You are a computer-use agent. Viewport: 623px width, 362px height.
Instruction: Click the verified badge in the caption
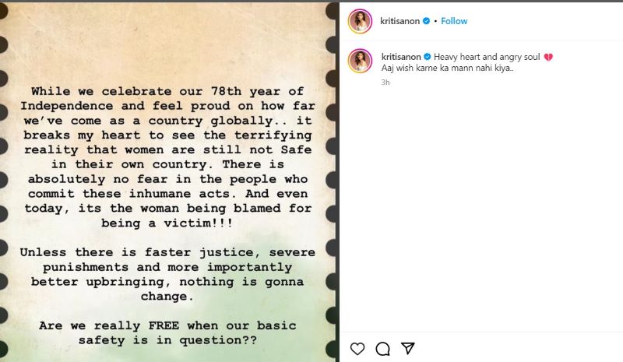pos(426,57)
